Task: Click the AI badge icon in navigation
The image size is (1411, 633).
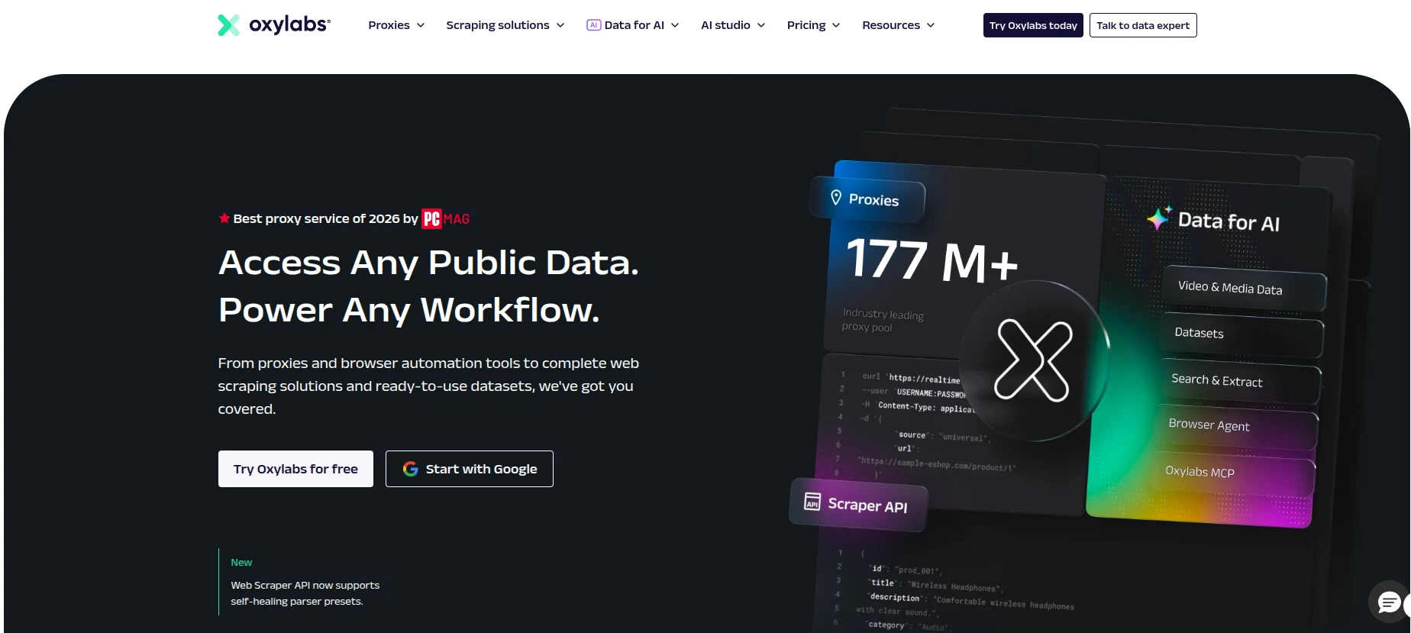Action: tap(593, 25)
